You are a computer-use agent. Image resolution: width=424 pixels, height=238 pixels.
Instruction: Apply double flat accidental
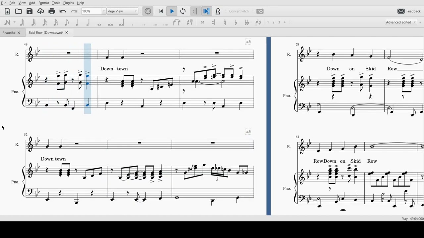[247, 22]
